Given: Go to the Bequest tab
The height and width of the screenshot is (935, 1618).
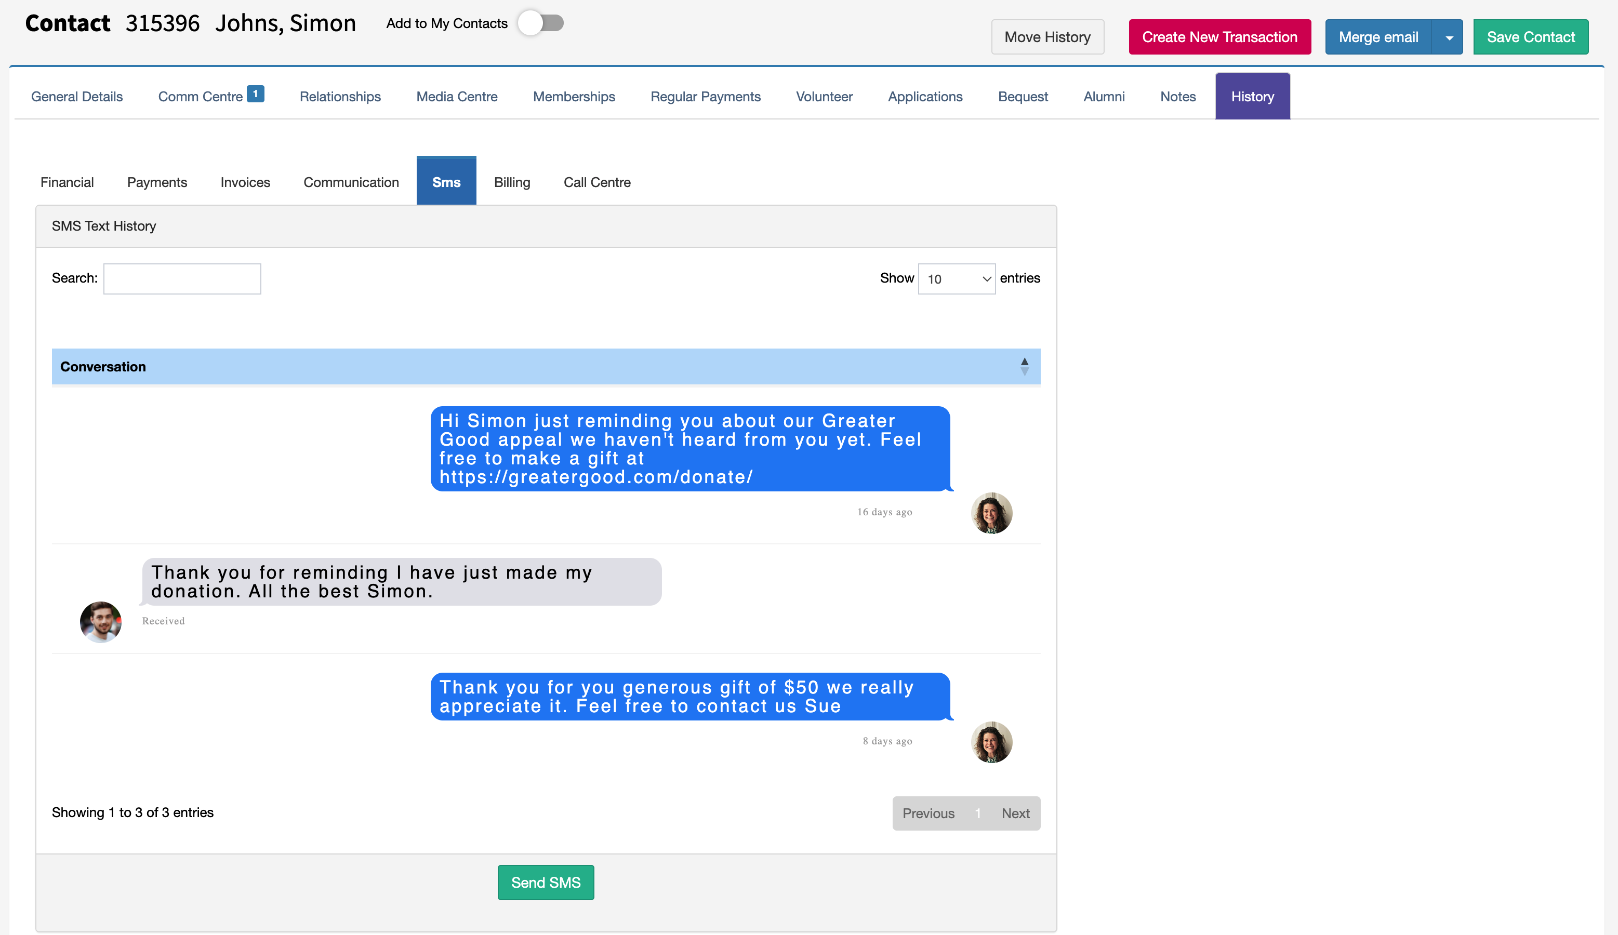Looking at the screenshot, I should 1023,96.
